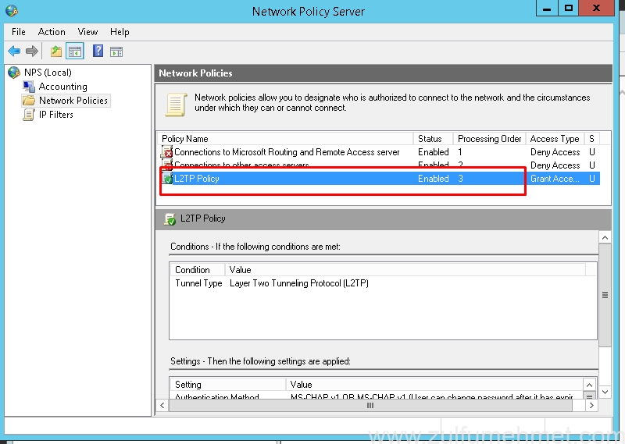Screen dimensions: 625x444
Task: Click the horizontal scrollbar left arrow
Action: tap(162, 405)
